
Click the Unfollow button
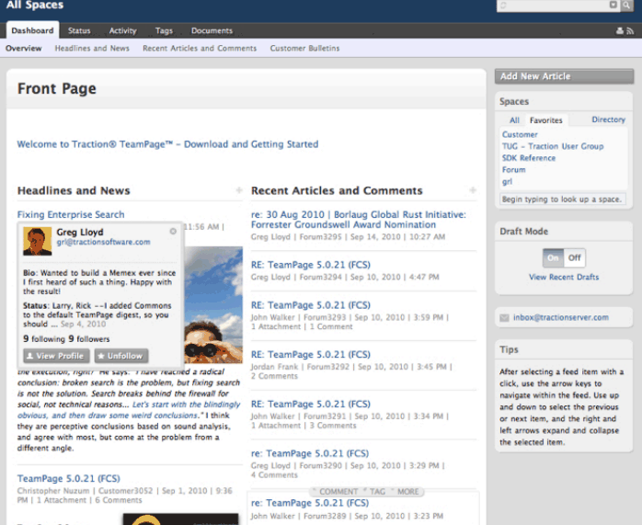tap(121, 356)
